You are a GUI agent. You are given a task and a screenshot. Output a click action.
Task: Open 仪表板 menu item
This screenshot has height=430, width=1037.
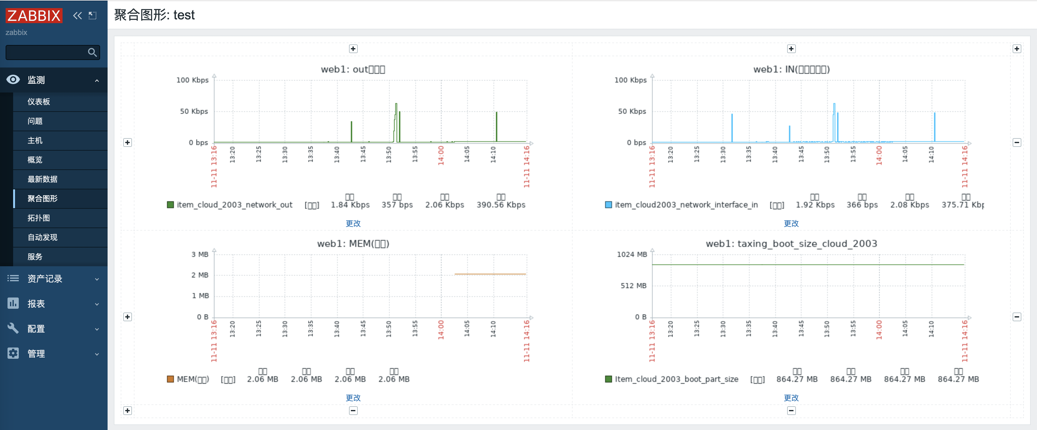click(60, 102)
